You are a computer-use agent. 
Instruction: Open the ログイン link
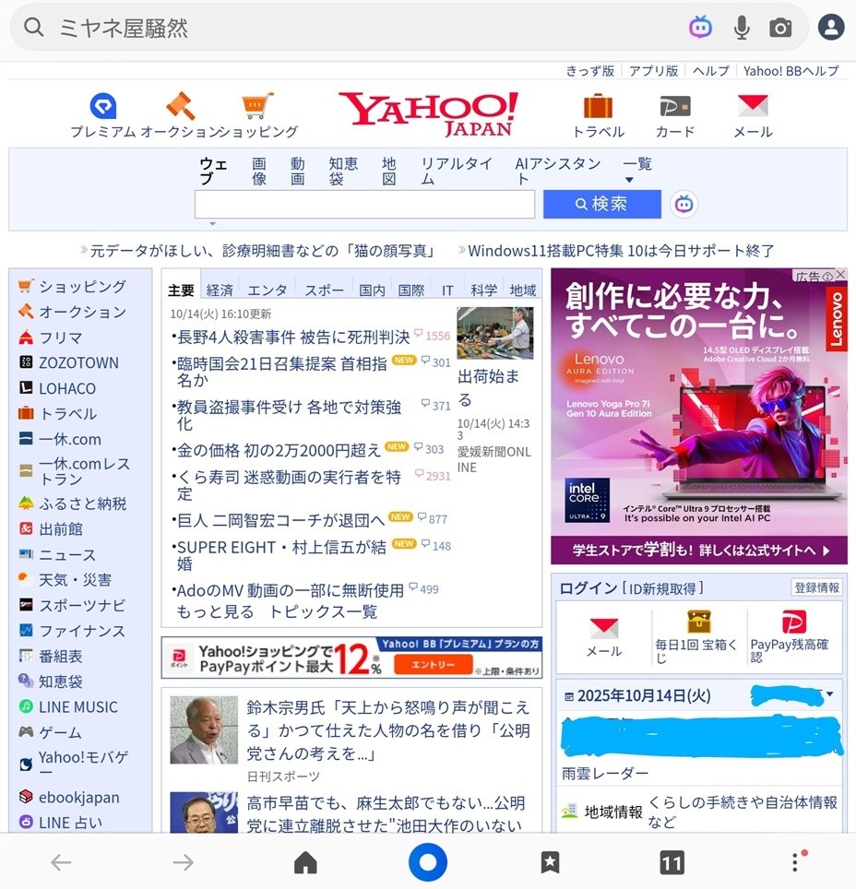(x=588, y=588)
